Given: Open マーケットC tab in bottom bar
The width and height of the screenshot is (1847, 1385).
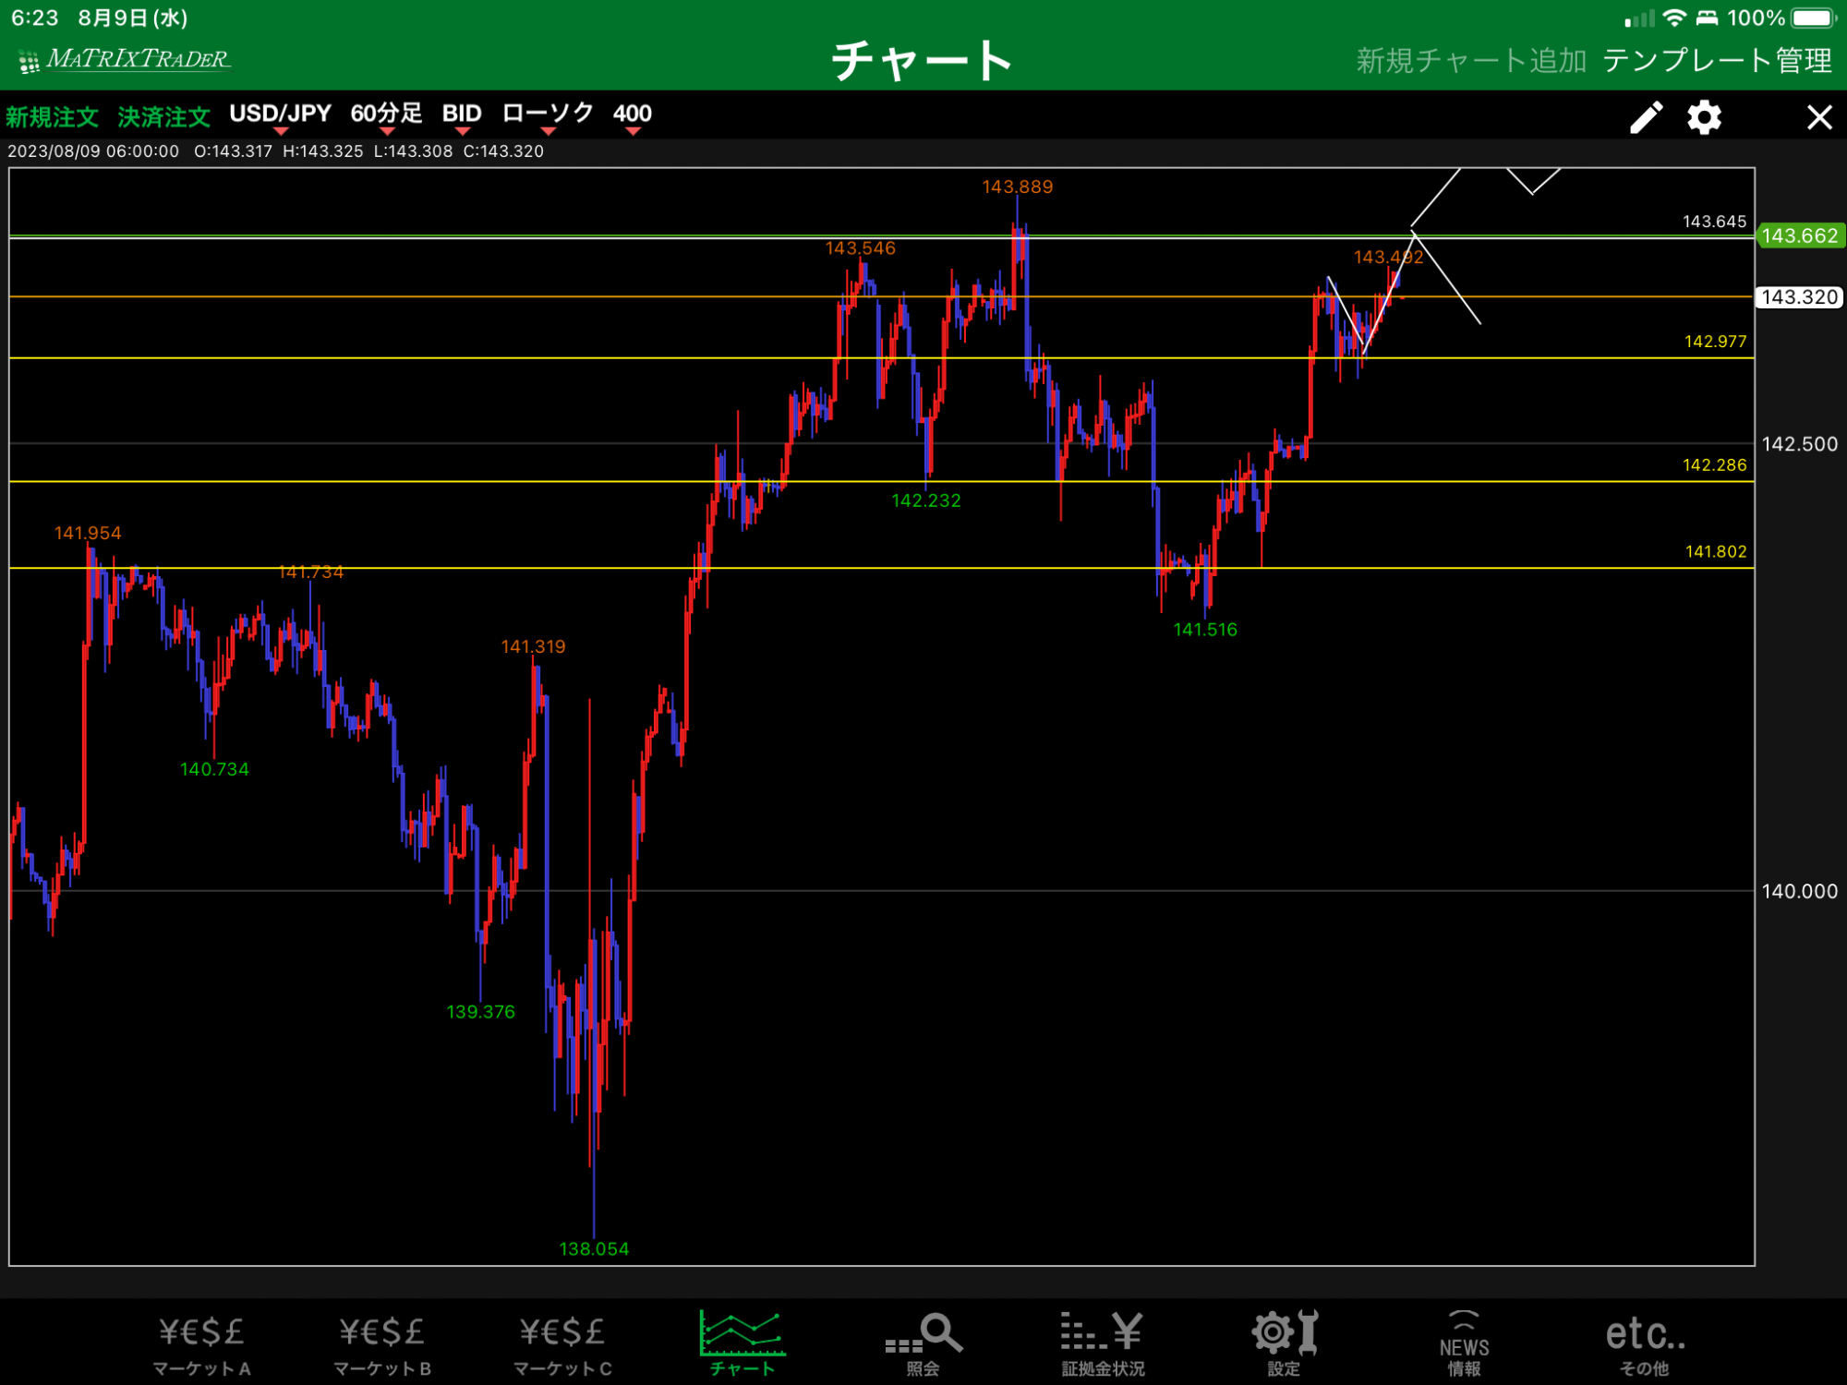Looking at the screenshot, I should point(562,1344).
